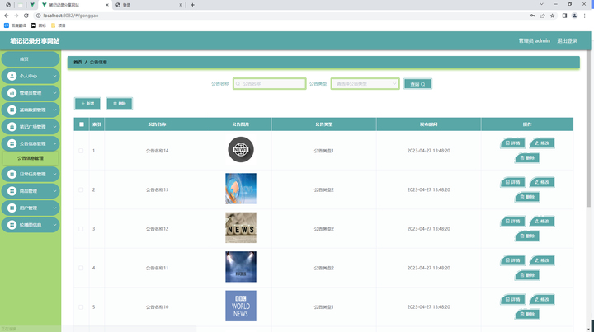The image size is (594, 332).
Task: Click 首页 in the breadcrumb bar
Action: [78, 62]
